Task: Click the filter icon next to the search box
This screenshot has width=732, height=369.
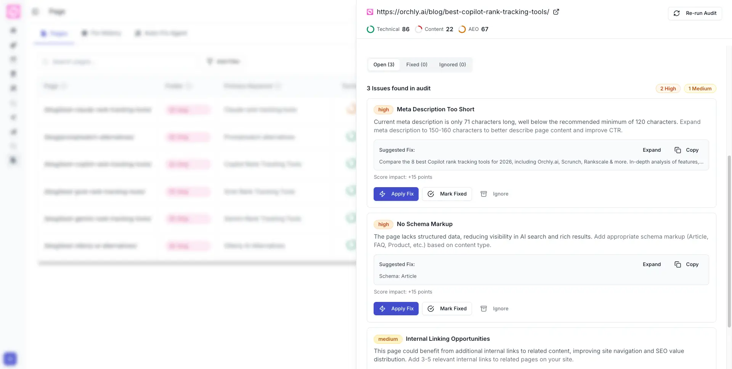Action: 210,61
